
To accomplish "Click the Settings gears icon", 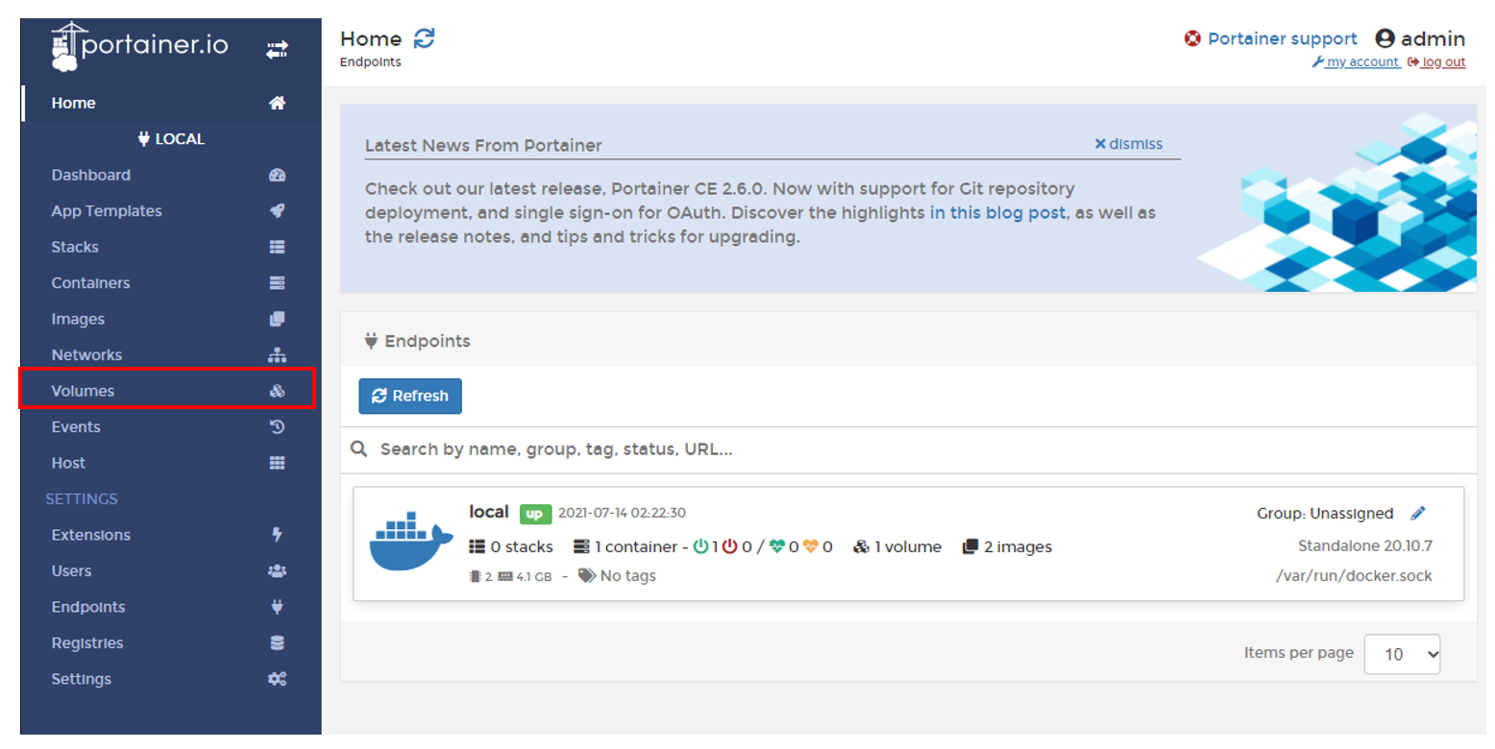I will coord(277,679).
